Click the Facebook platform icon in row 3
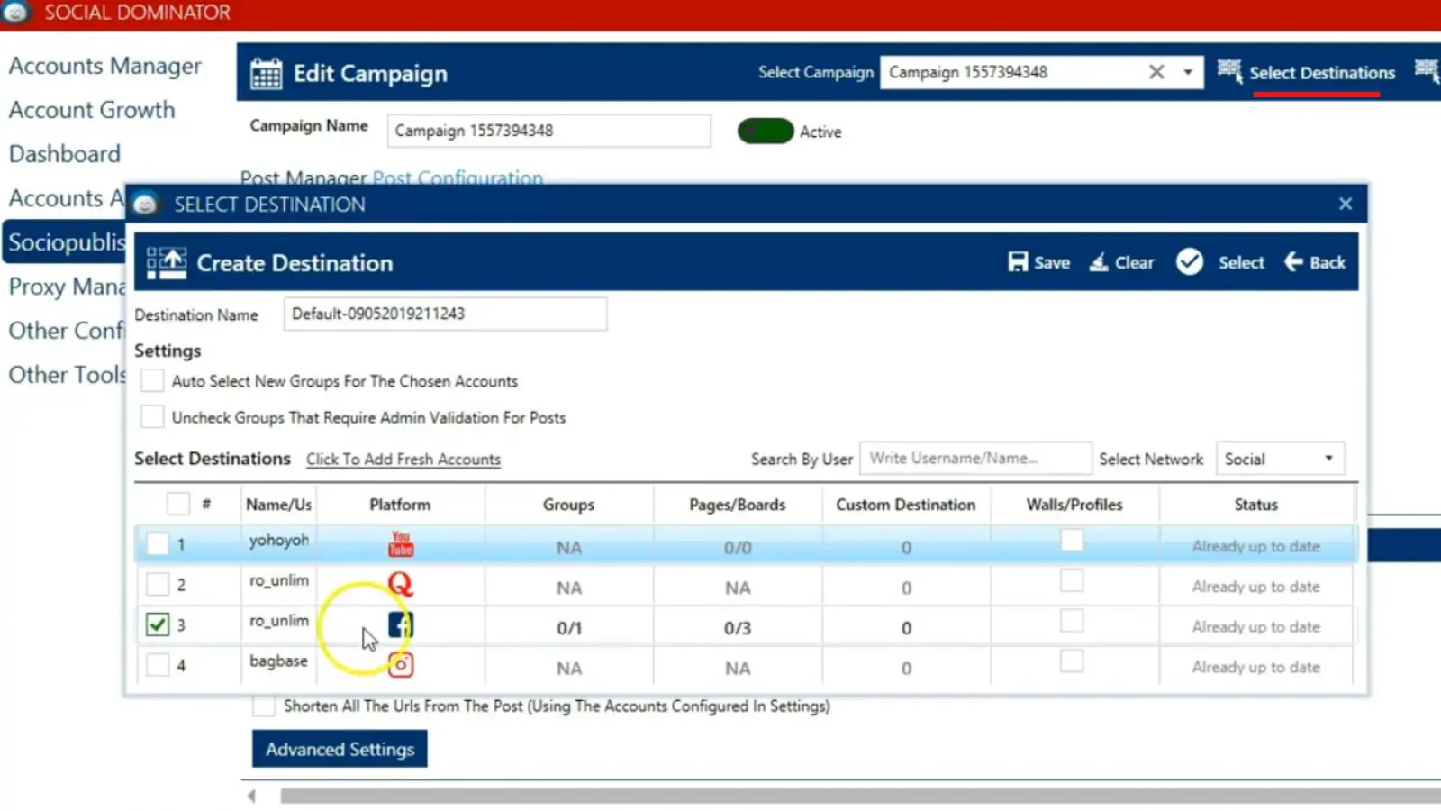This screenshot has width=1441, height=811. tap(401, 624)
